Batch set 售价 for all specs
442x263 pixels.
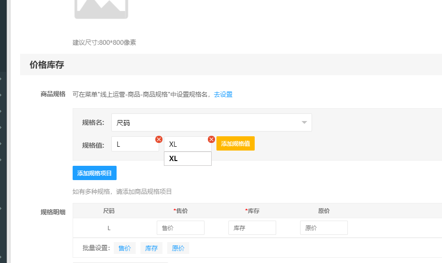125,248
